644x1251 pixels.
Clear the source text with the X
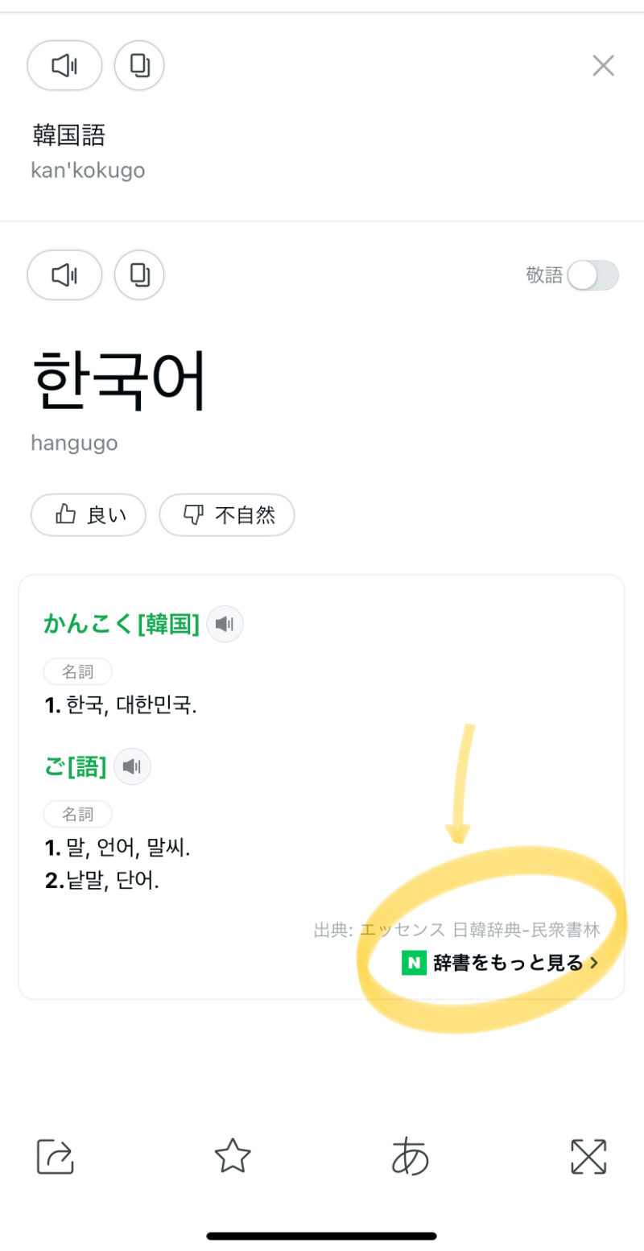(x=603, y=65)
